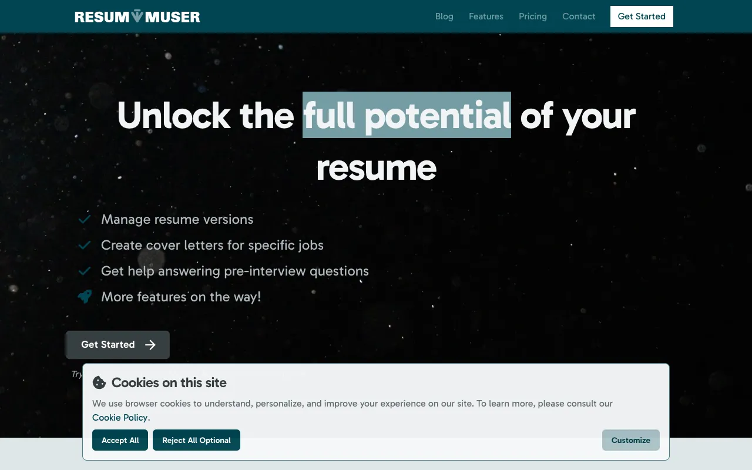Click the cookie icon in the cookie banner
The image size is (752, 470).
(x=99, y=382)
